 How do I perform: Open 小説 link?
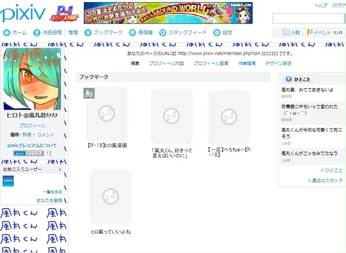[295, 33]
